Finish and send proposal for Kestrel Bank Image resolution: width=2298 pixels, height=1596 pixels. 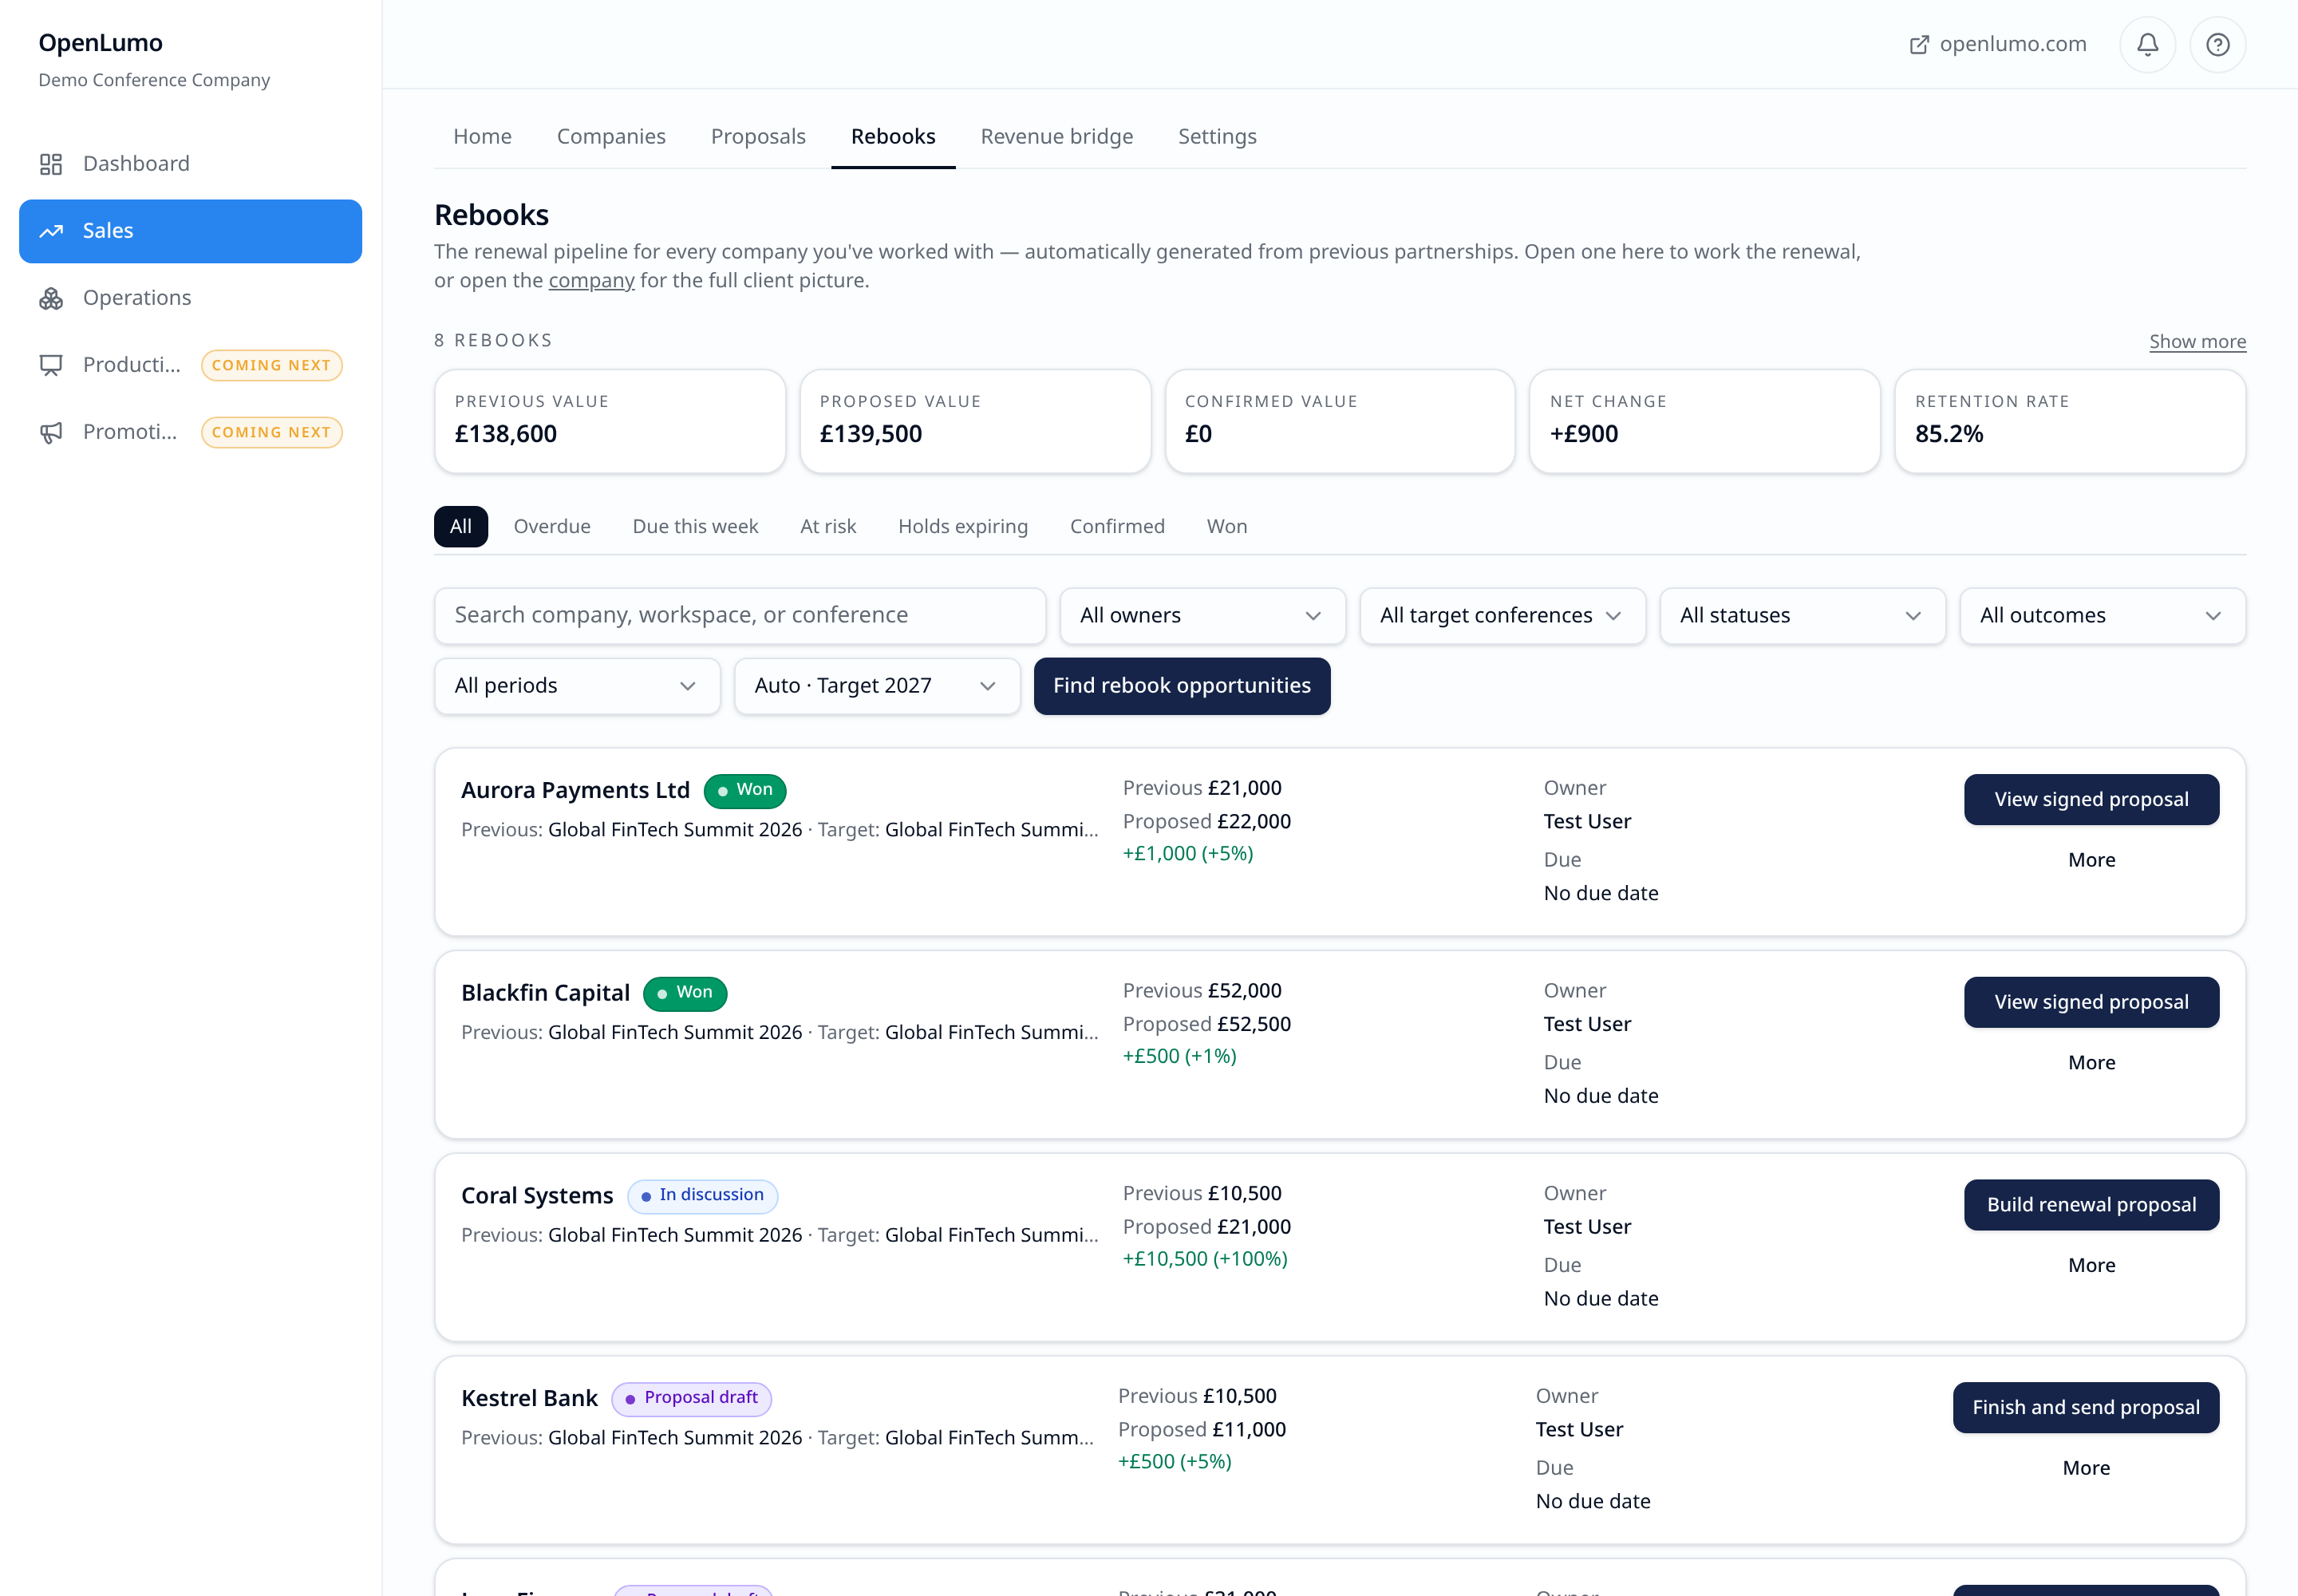tap(2086, 1408)
